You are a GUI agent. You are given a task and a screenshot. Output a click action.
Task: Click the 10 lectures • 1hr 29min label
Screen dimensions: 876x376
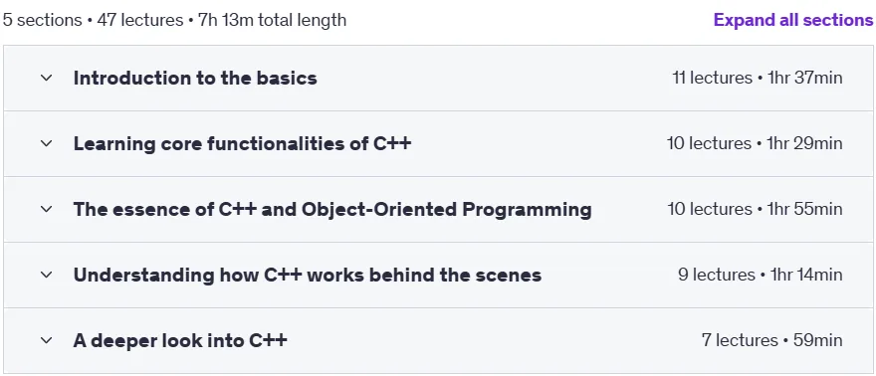coord(755,144)
